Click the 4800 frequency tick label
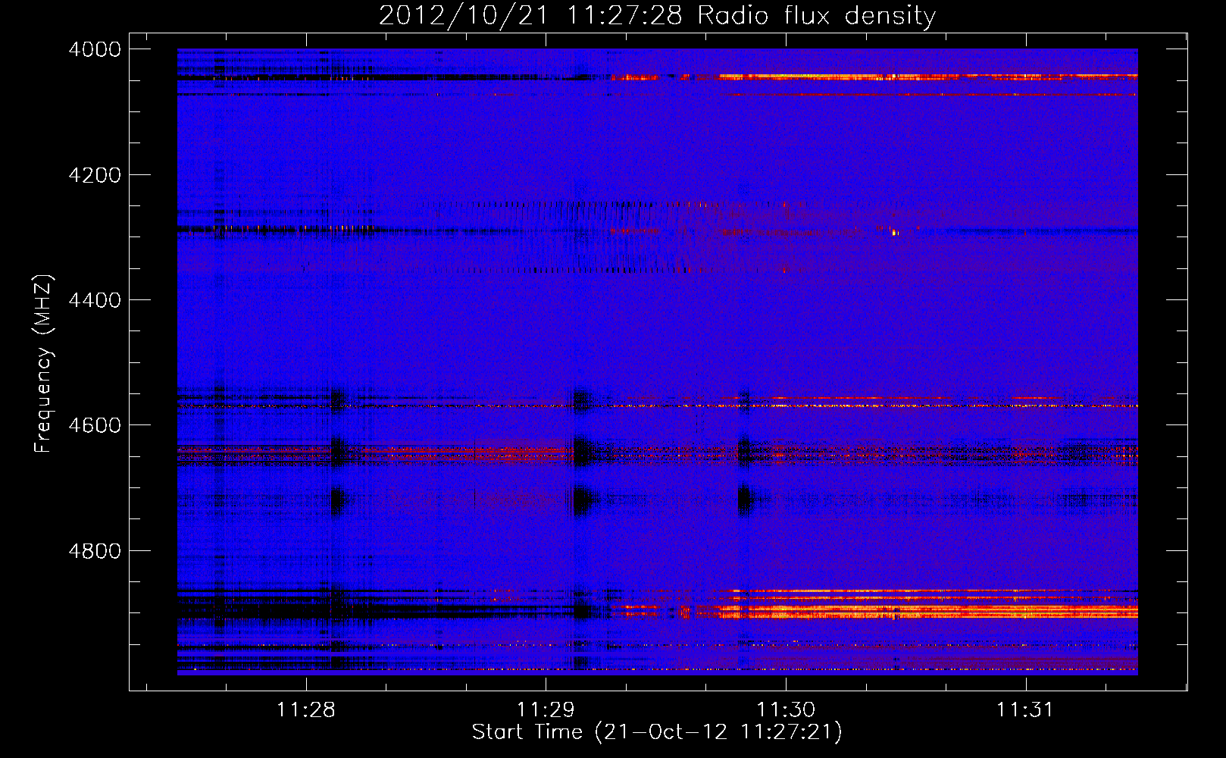Viewport: 1226px width, 758px height. pyautogui.click(x=95, y=550)
